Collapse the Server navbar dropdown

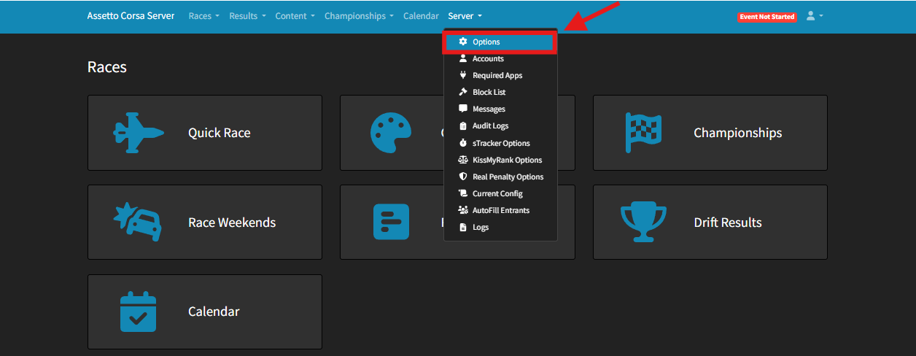coord(465,16)
